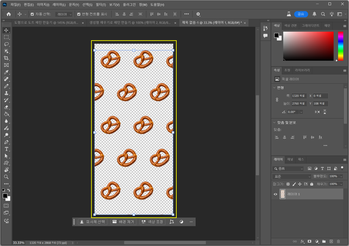This screenshot has width=349, height=246.
Task: Click the 배경 제거 button
Action: coord(123,222)
